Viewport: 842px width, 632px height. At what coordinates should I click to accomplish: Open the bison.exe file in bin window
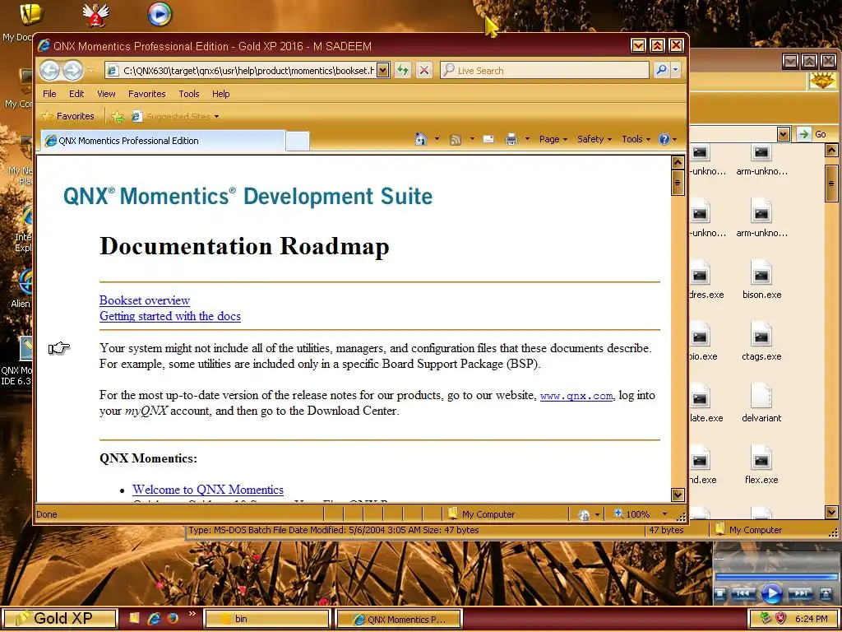click(x=761, y=281)
